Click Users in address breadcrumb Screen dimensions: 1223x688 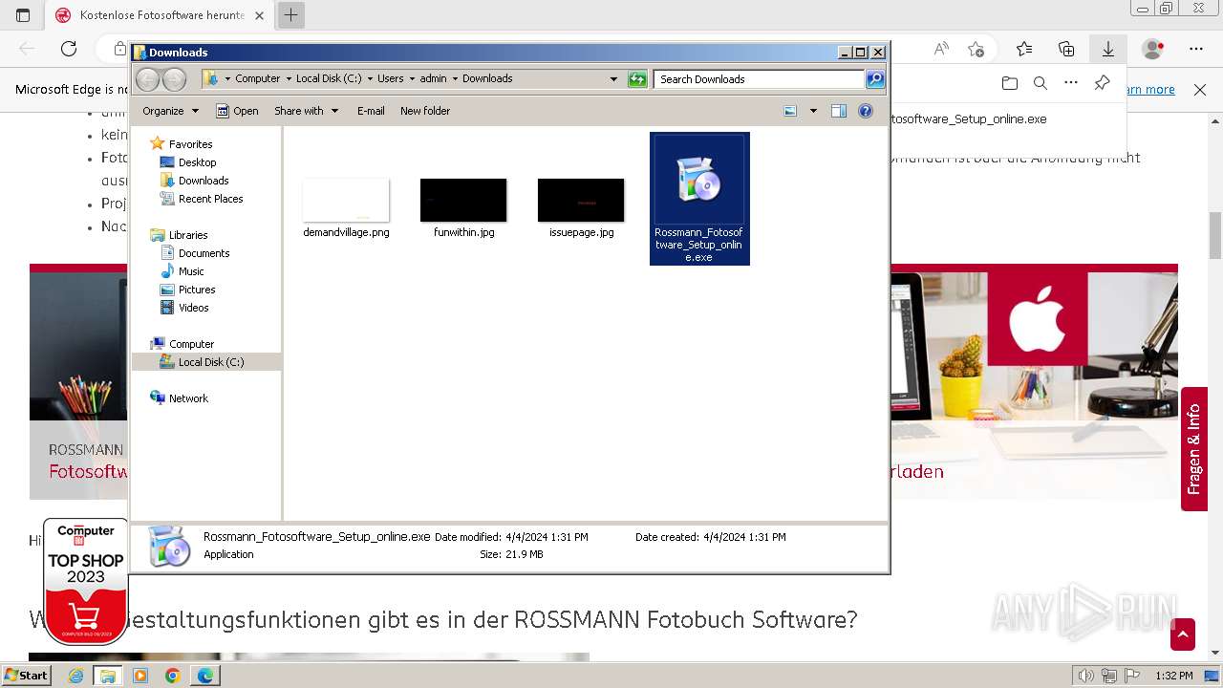tap(390, 79)
